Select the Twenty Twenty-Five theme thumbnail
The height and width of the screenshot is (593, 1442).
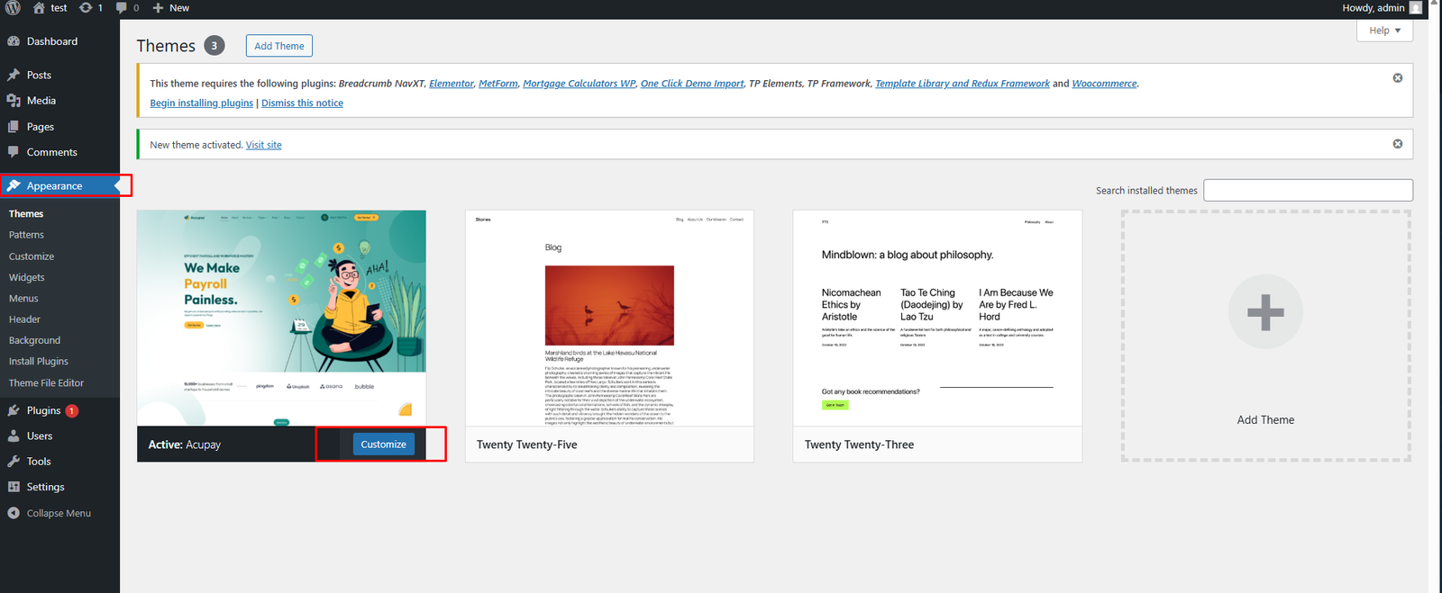click(x=609, y=319)
